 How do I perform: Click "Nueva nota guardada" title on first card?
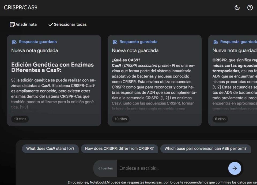click(x=35, y=51)
